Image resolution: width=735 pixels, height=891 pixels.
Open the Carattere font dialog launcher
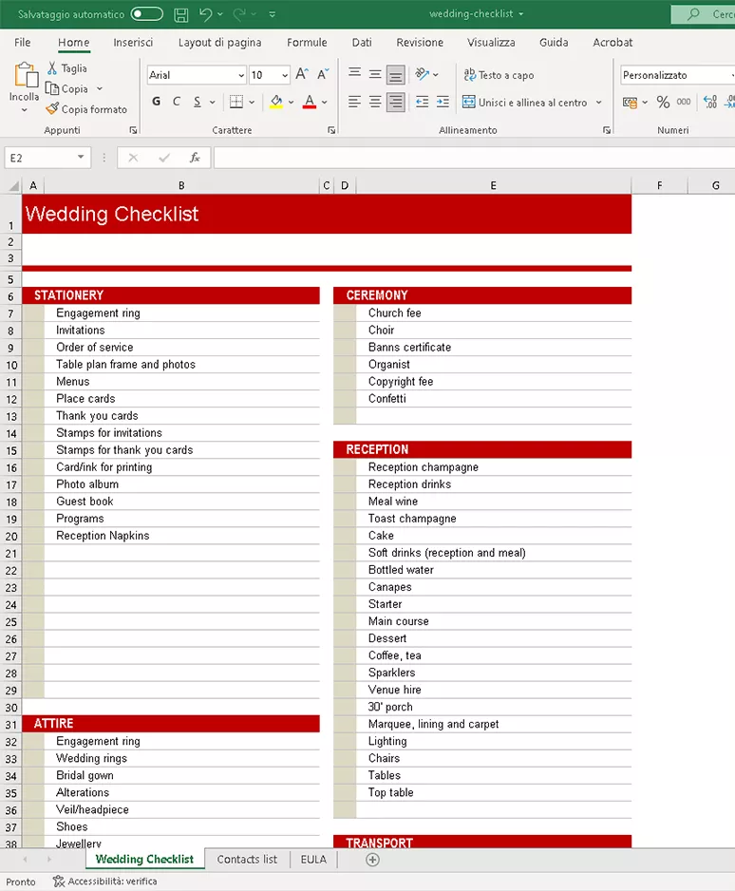331,130
